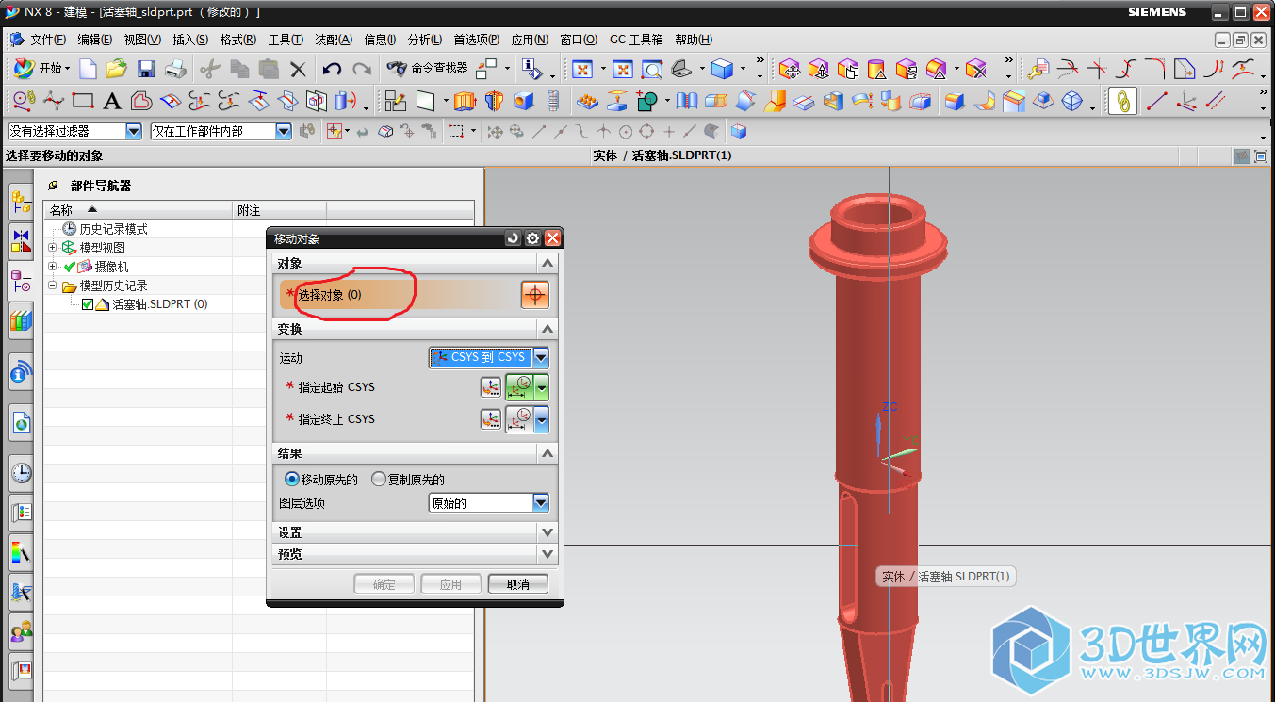Select the line tool with red endpoints
1275x702 pixels.
pos(1157,100)
